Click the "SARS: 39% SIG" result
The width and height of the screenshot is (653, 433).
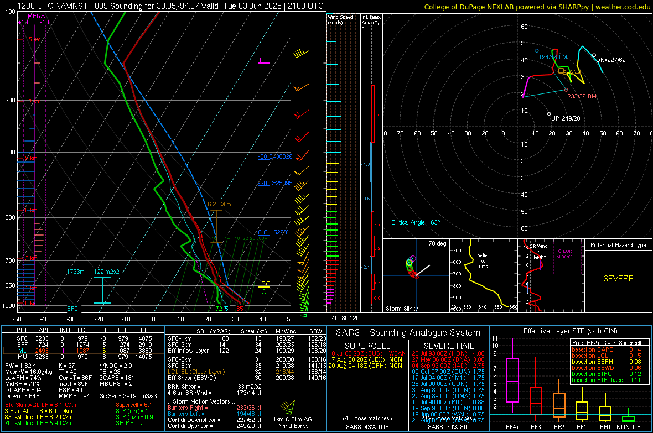pos(448,427)
